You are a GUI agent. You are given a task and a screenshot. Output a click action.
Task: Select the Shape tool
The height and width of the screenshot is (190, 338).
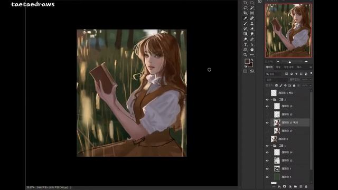tap(245, 50)
